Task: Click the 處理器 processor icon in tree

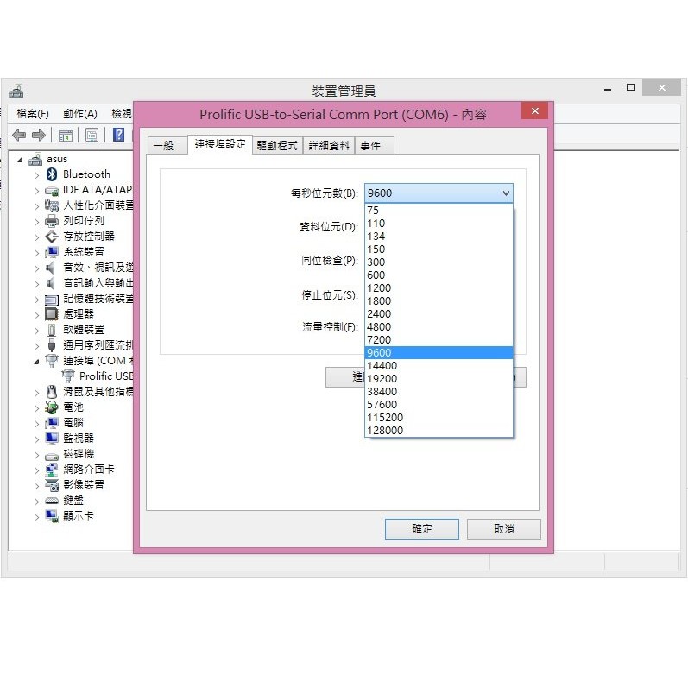Action: pyautogui.click(x=52, y=314)
